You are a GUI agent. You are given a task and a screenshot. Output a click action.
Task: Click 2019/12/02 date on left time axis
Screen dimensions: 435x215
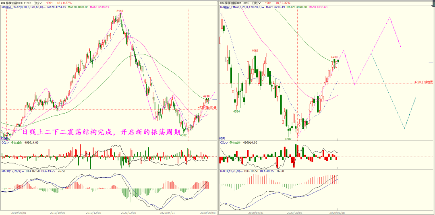coord(93,213)
